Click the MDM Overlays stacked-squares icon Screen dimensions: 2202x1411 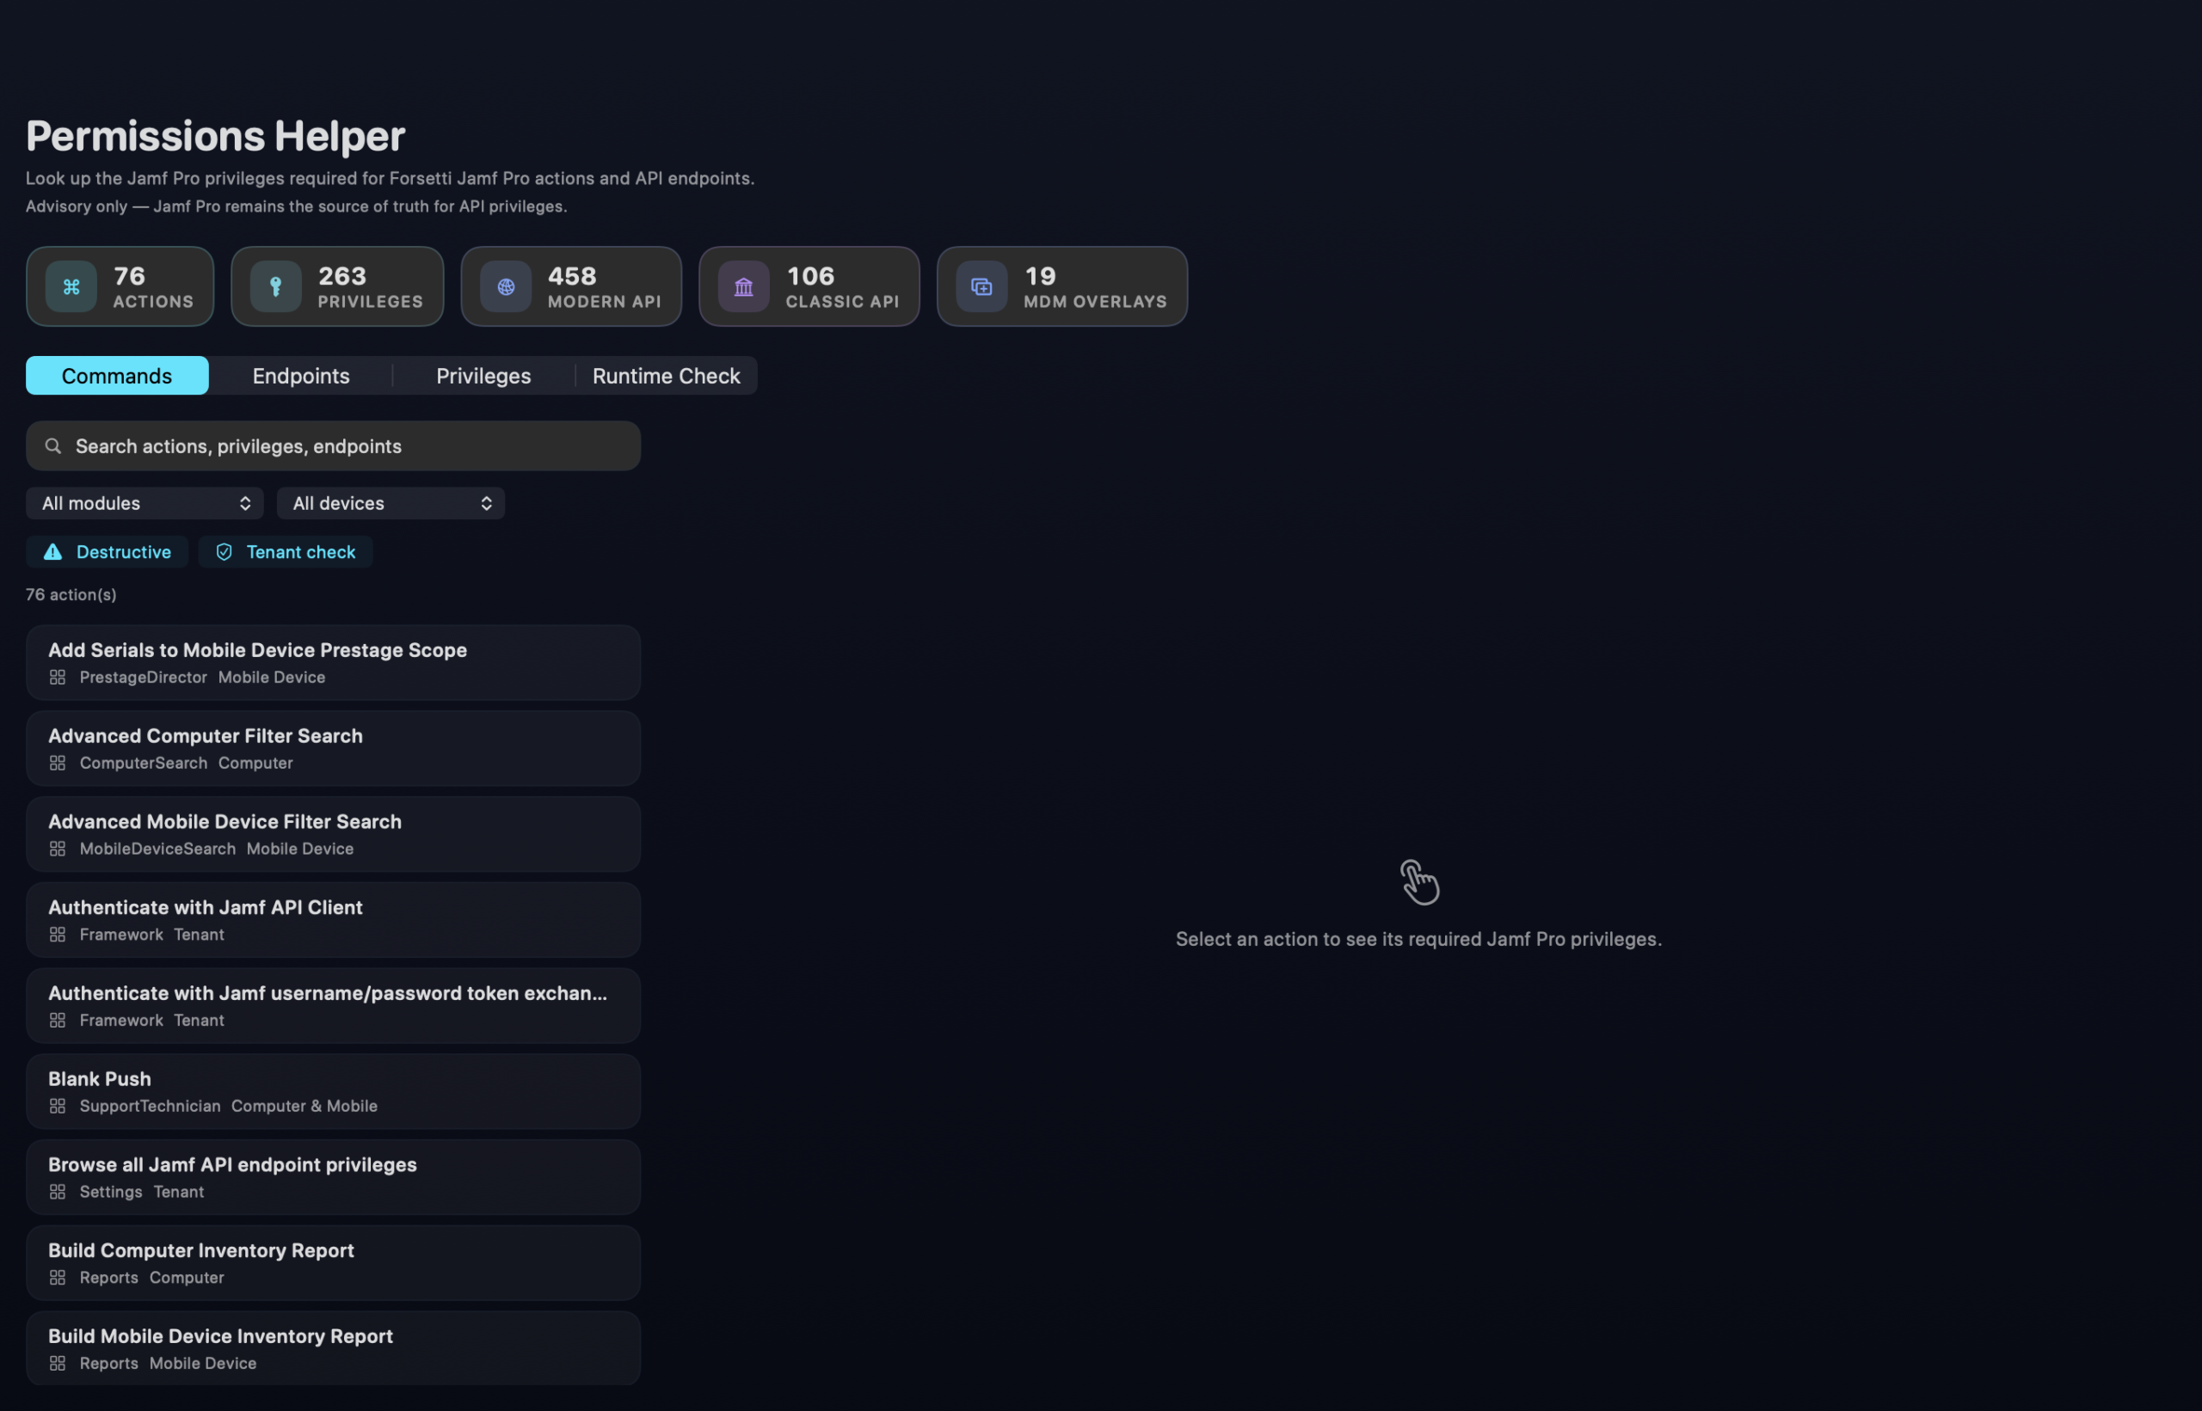tap(981, 287)
